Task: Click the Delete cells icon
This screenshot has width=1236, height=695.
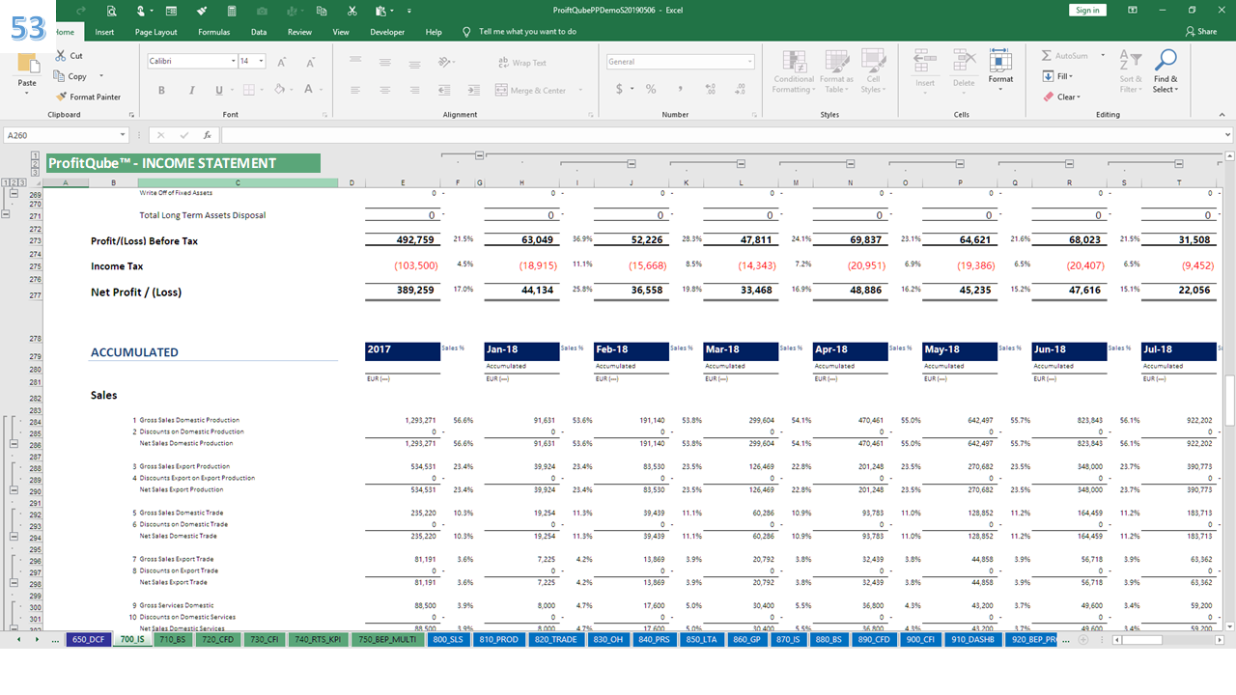Action: [x=964, y=69]
